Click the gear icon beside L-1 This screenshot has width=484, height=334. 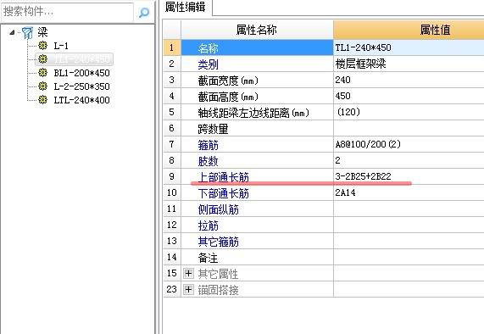pyautogui.click(x=42, y=46)
